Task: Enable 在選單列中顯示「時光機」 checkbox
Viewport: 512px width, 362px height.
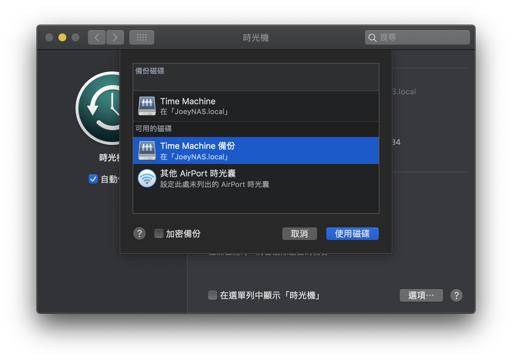Action: pyautogui.click(x=213, y=295)
